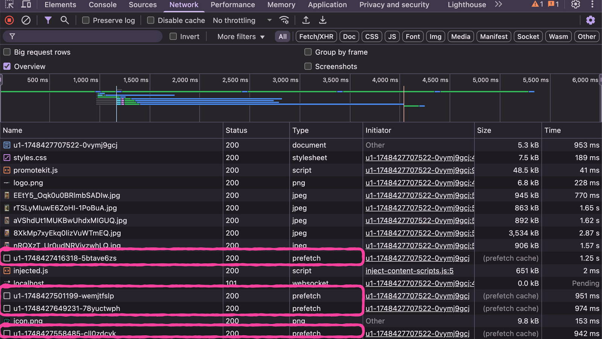Expand the More filters dropdown
This screenshot has height=339, width=602.
[x=241, y=37]
